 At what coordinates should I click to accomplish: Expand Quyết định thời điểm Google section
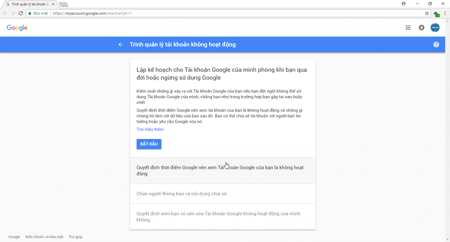pyautogui.click(x=223, y=170)
